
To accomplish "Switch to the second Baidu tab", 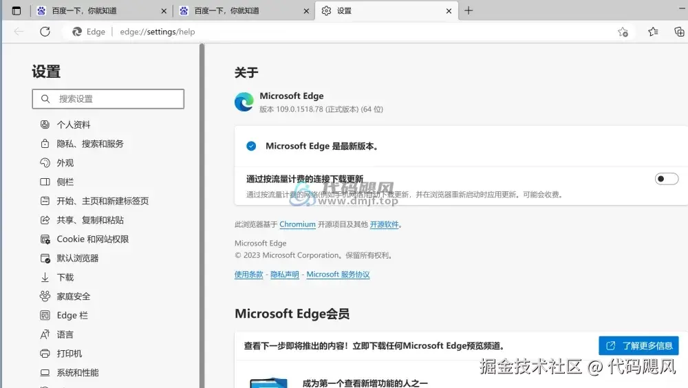I will click(244, 10).
